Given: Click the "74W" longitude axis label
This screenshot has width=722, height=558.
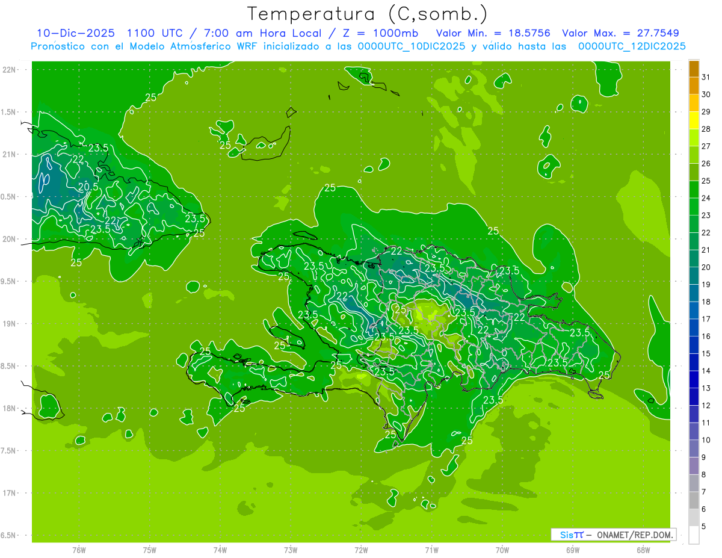Looking at the screenshot, I should tap(220, 550).
